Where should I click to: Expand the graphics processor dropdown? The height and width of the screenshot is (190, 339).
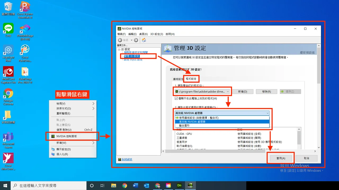222,113
